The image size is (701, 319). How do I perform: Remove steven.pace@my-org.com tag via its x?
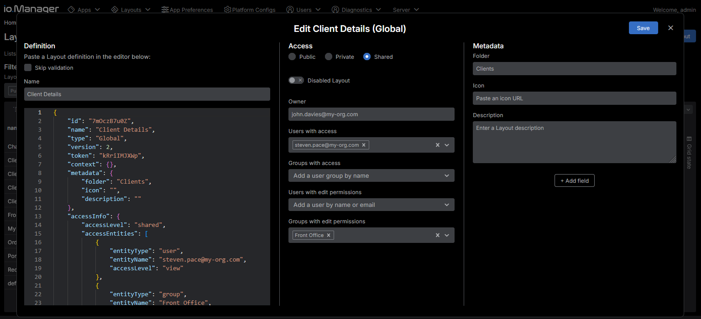click(364, 145)
